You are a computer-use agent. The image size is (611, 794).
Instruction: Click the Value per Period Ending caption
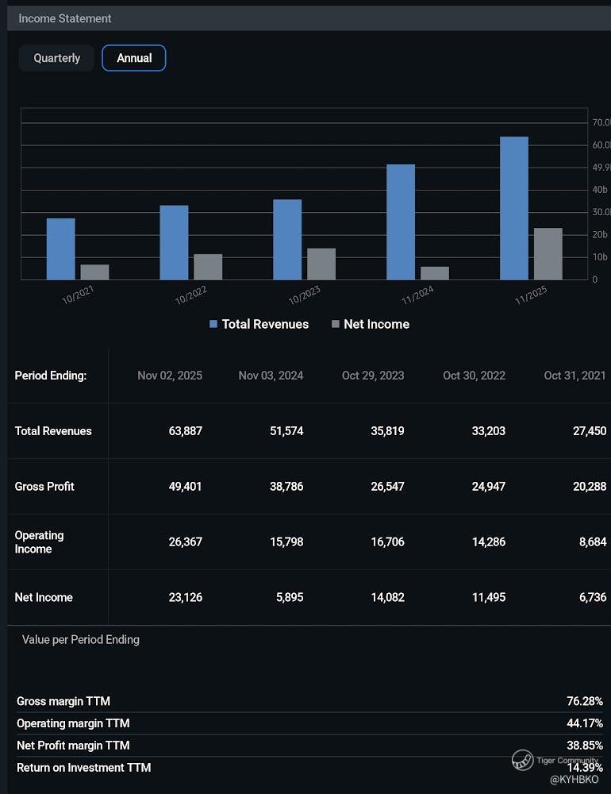(x=81, y=639)
